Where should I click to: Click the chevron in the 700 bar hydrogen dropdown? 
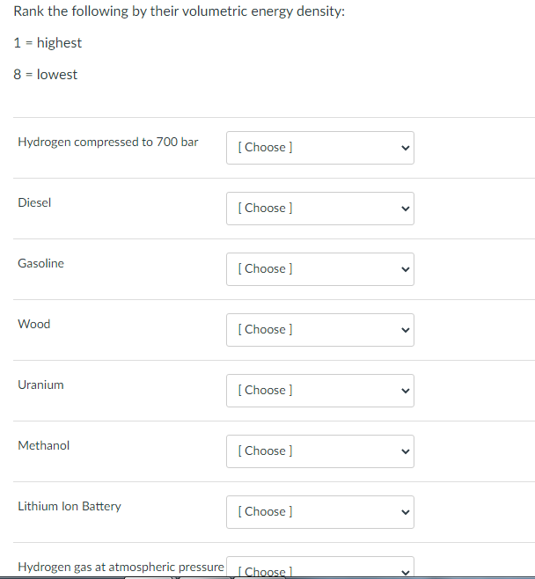pos(405,148)
